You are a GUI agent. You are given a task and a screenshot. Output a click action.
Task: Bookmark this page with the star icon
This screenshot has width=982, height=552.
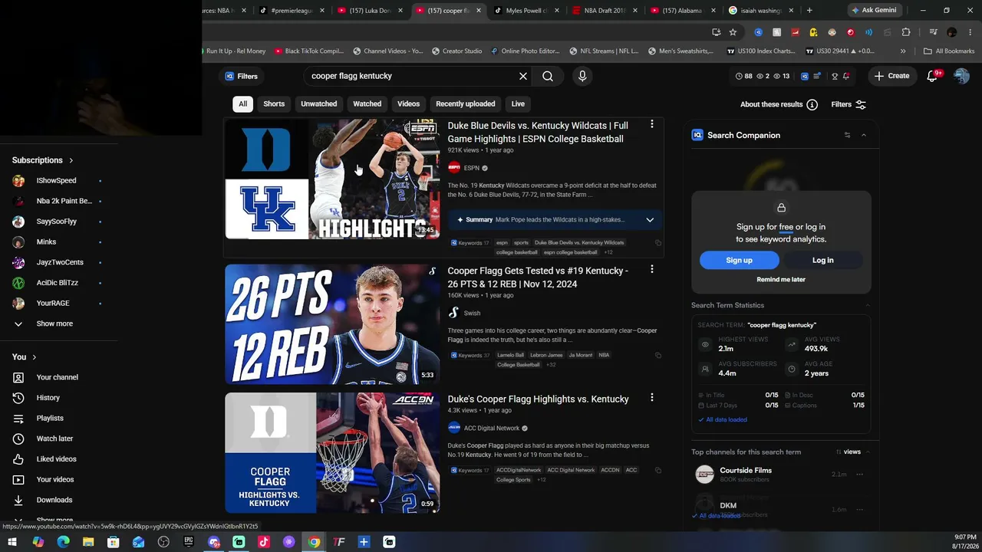pyautogui.click(x=733, y=32)
